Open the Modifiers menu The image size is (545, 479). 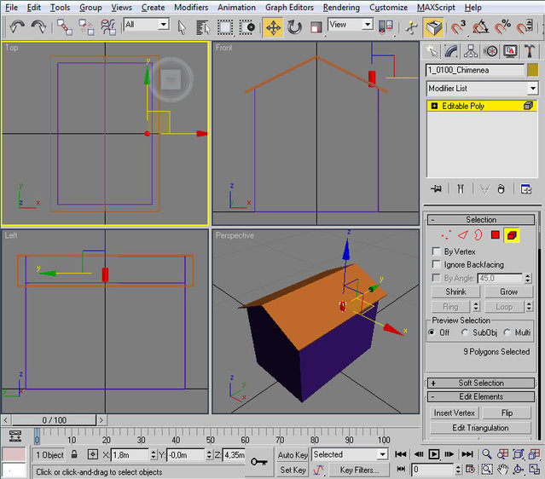[x=191, y=7]
